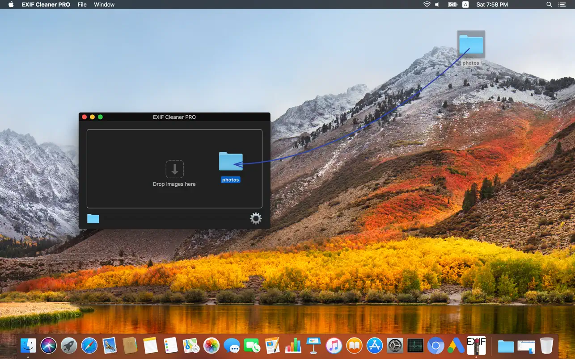
Task: Open Activity Monitor from the Dock
Action: 415,345
